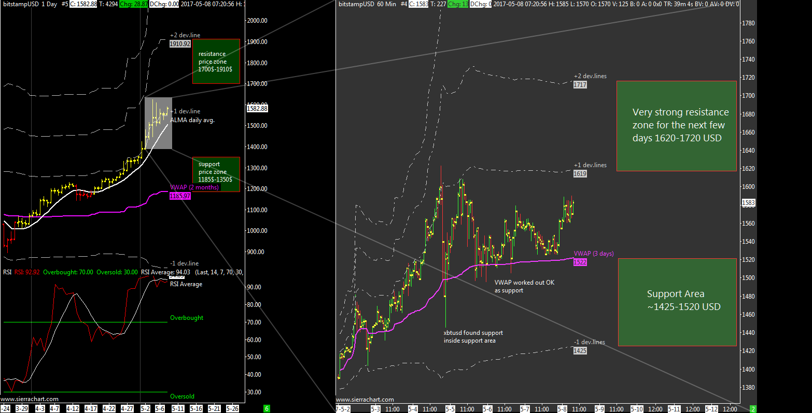The width and height of the screenshot is (812, 413).
Task: Click the 'VWAP worked out OK' annotation
Action: pyautogui.click(x=524, y=286)
